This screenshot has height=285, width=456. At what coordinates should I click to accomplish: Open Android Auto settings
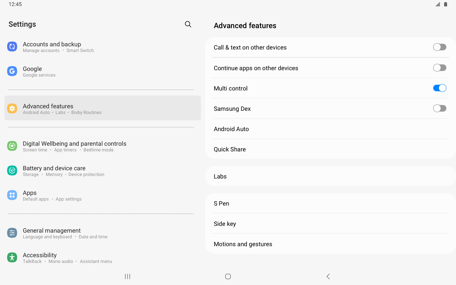click(x=232, y=129)
